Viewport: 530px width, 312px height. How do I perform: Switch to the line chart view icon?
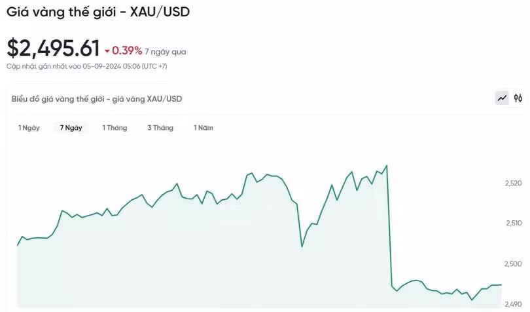[503, 98]
